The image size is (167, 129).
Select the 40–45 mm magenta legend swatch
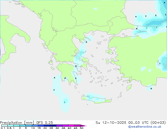(71, 126)
